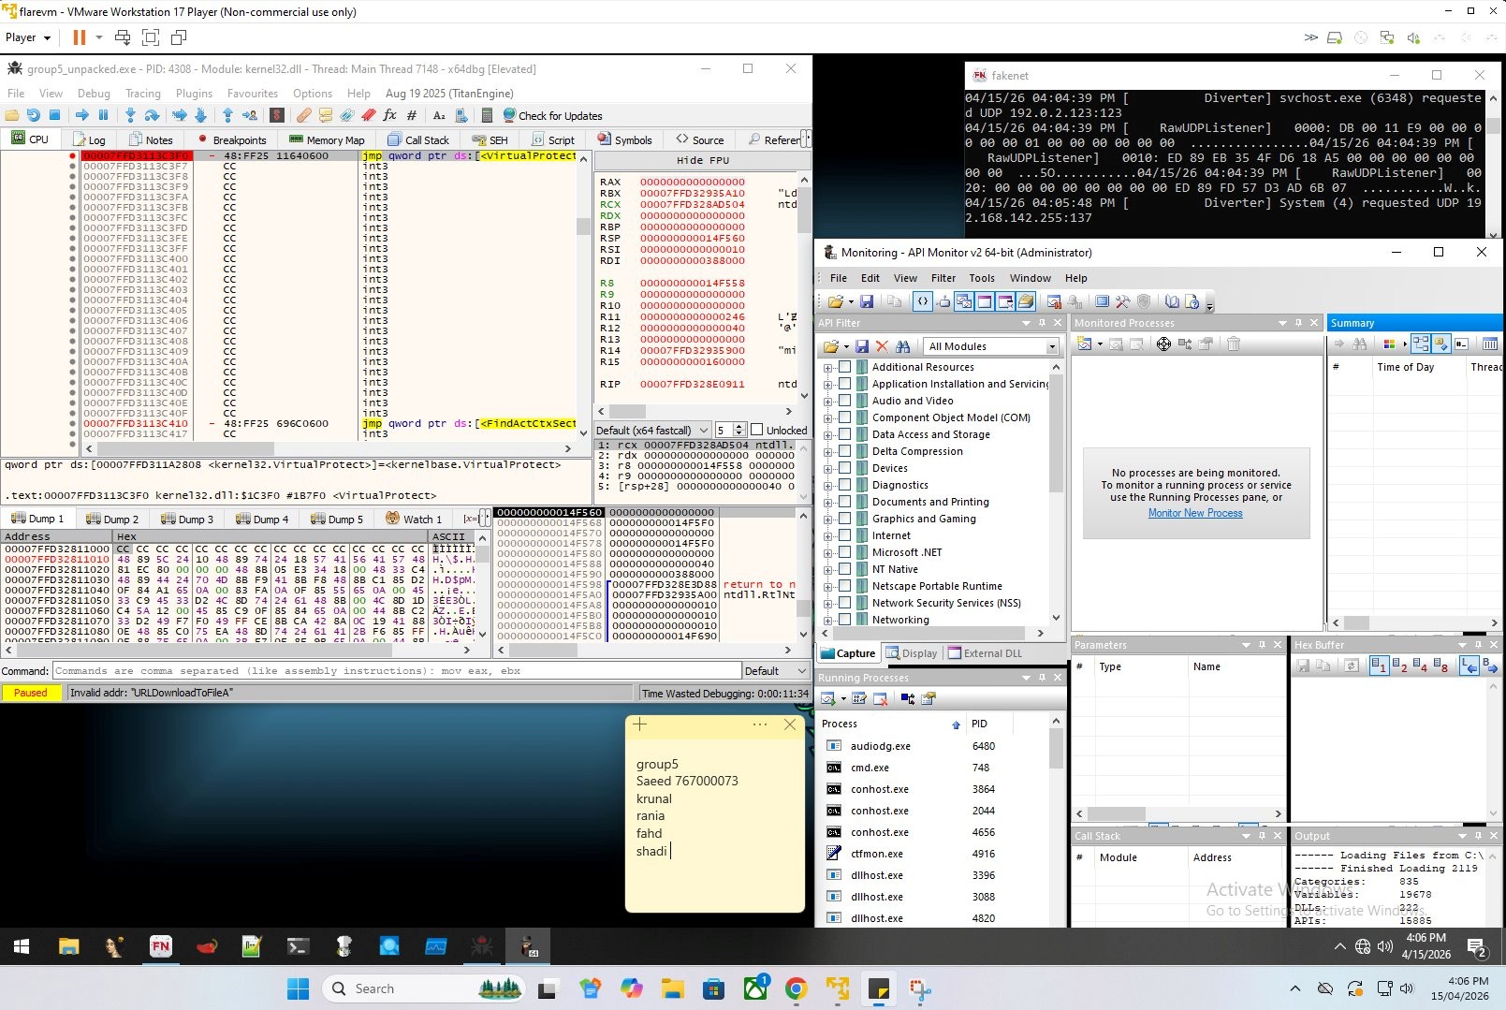Expand the Devices tree node
The image size is (1506, 1010).
[x=827, y=468]
